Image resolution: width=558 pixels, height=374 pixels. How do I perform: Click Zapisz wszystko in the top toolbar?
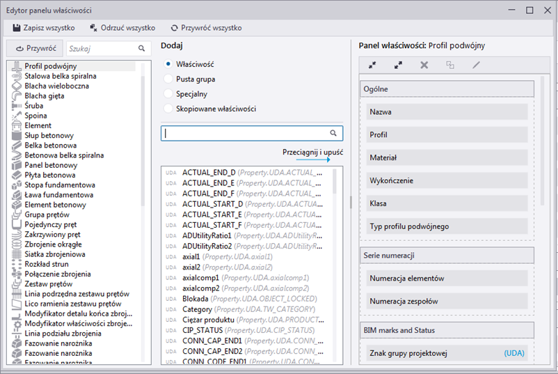(44, 28)
